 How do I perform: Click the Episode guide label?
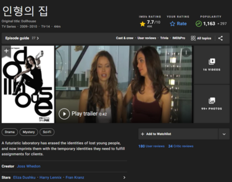click(17, 38)
